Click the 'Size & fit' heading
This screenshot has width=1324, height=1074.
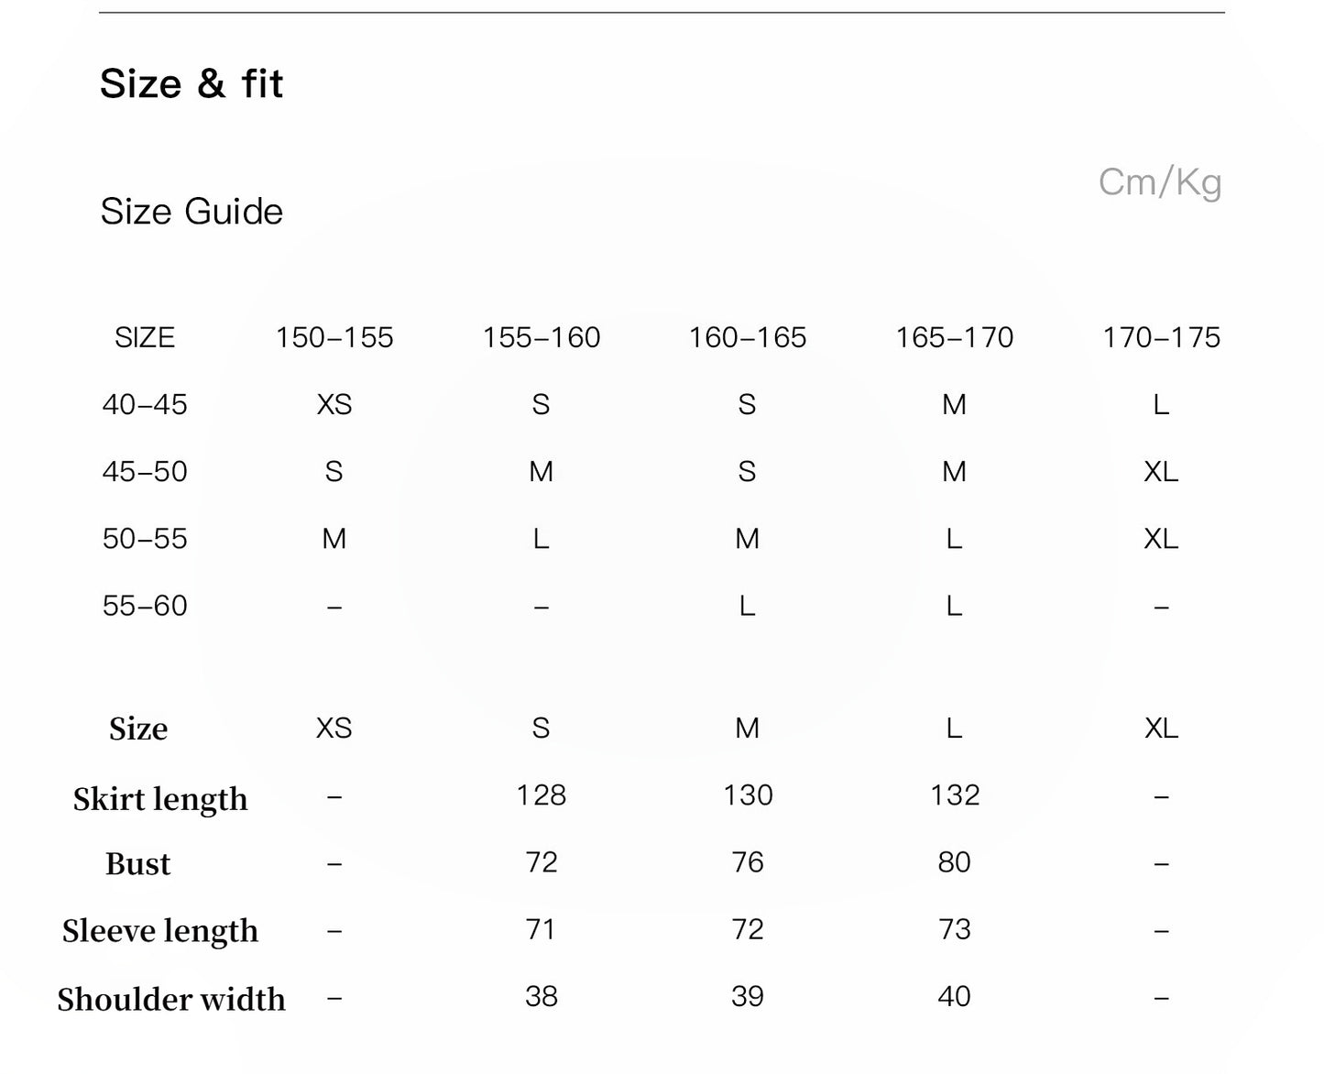click(191, 84)
